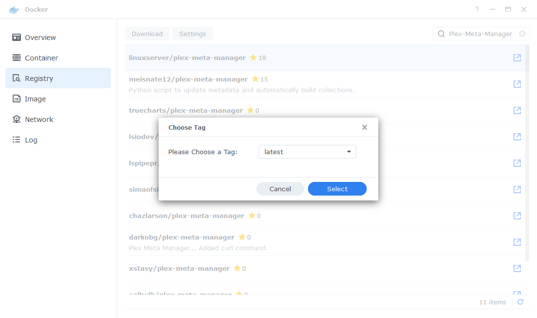Screen dimensions: 537x318
Task: Clear the registry search text
Action: coord(522,34)
